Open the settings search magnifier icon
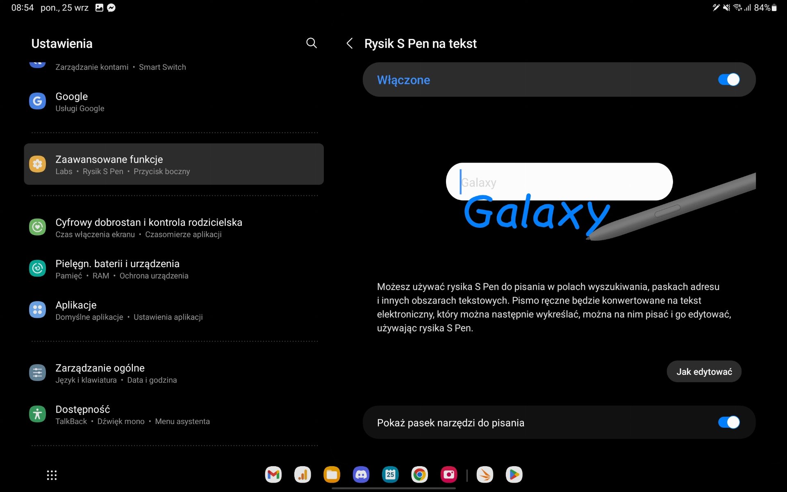 [x=312, y=43]
